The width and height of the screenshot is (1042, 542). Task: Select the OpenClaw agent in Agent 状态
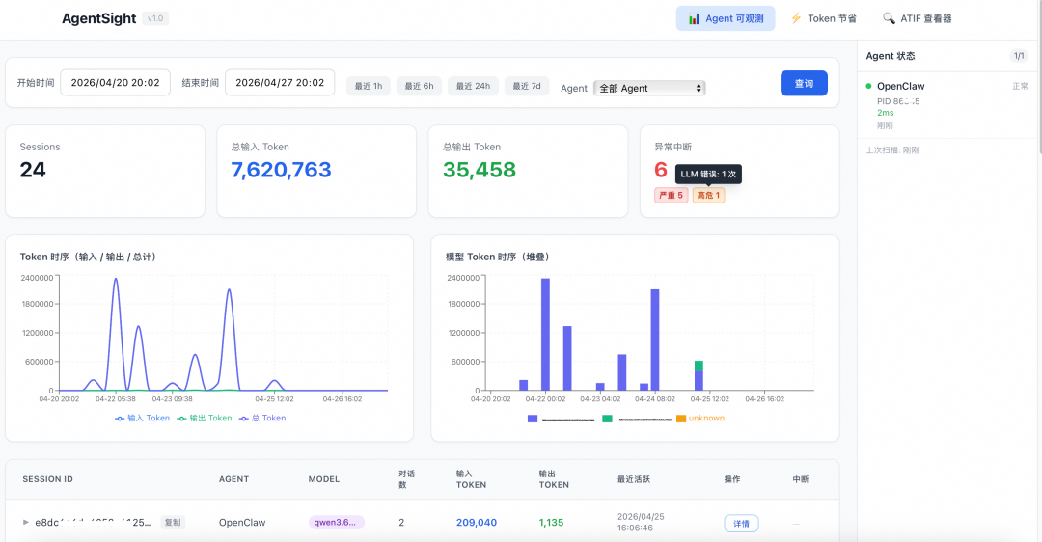click(900, 87)
